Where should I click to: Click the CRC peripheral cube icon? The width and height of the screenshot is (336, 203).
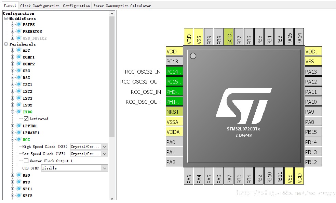(19, 71)
